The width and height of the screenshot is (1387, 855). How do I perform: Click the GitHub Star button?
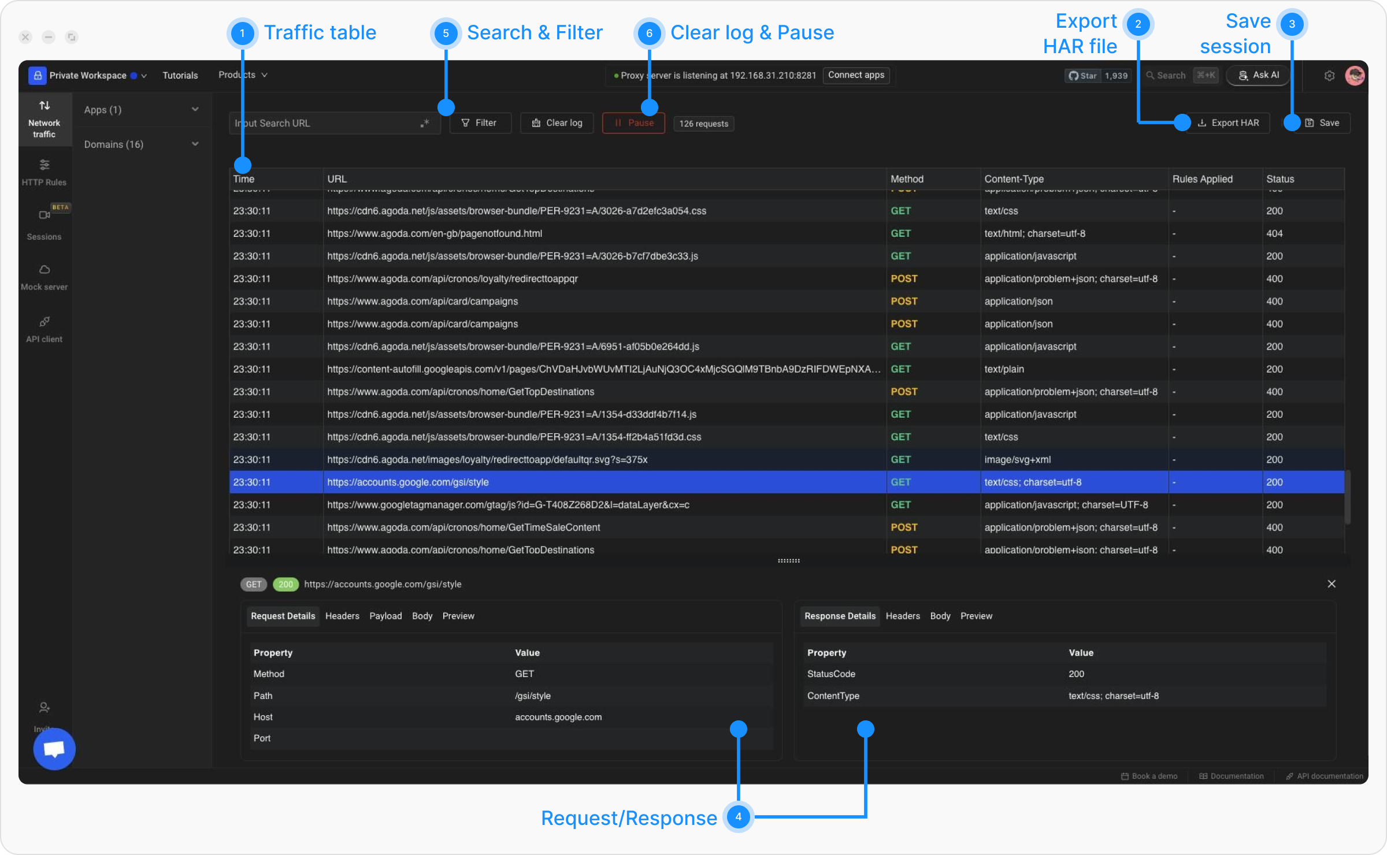click(1083, 76)
